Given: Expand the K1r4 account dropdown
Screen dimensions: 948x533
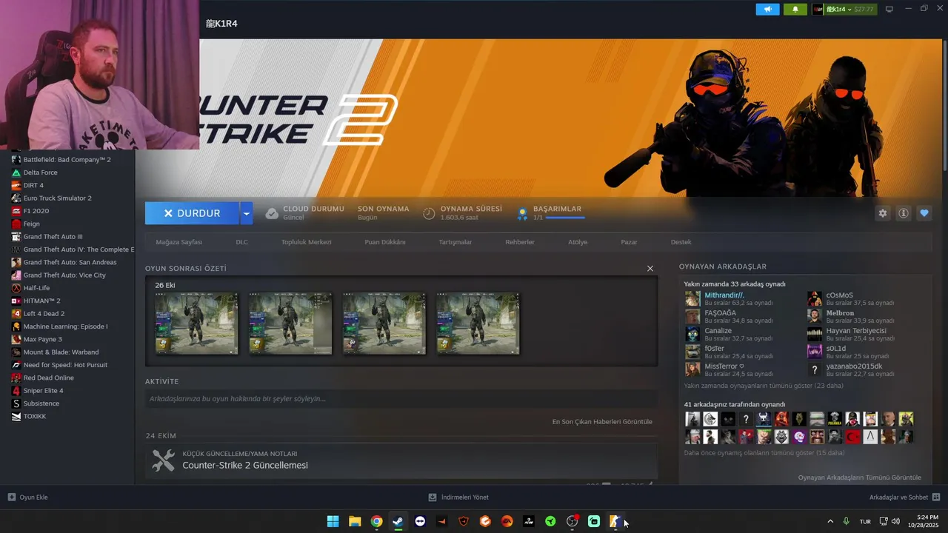Looking at the screenshot, I should click(x=844, y=9).
